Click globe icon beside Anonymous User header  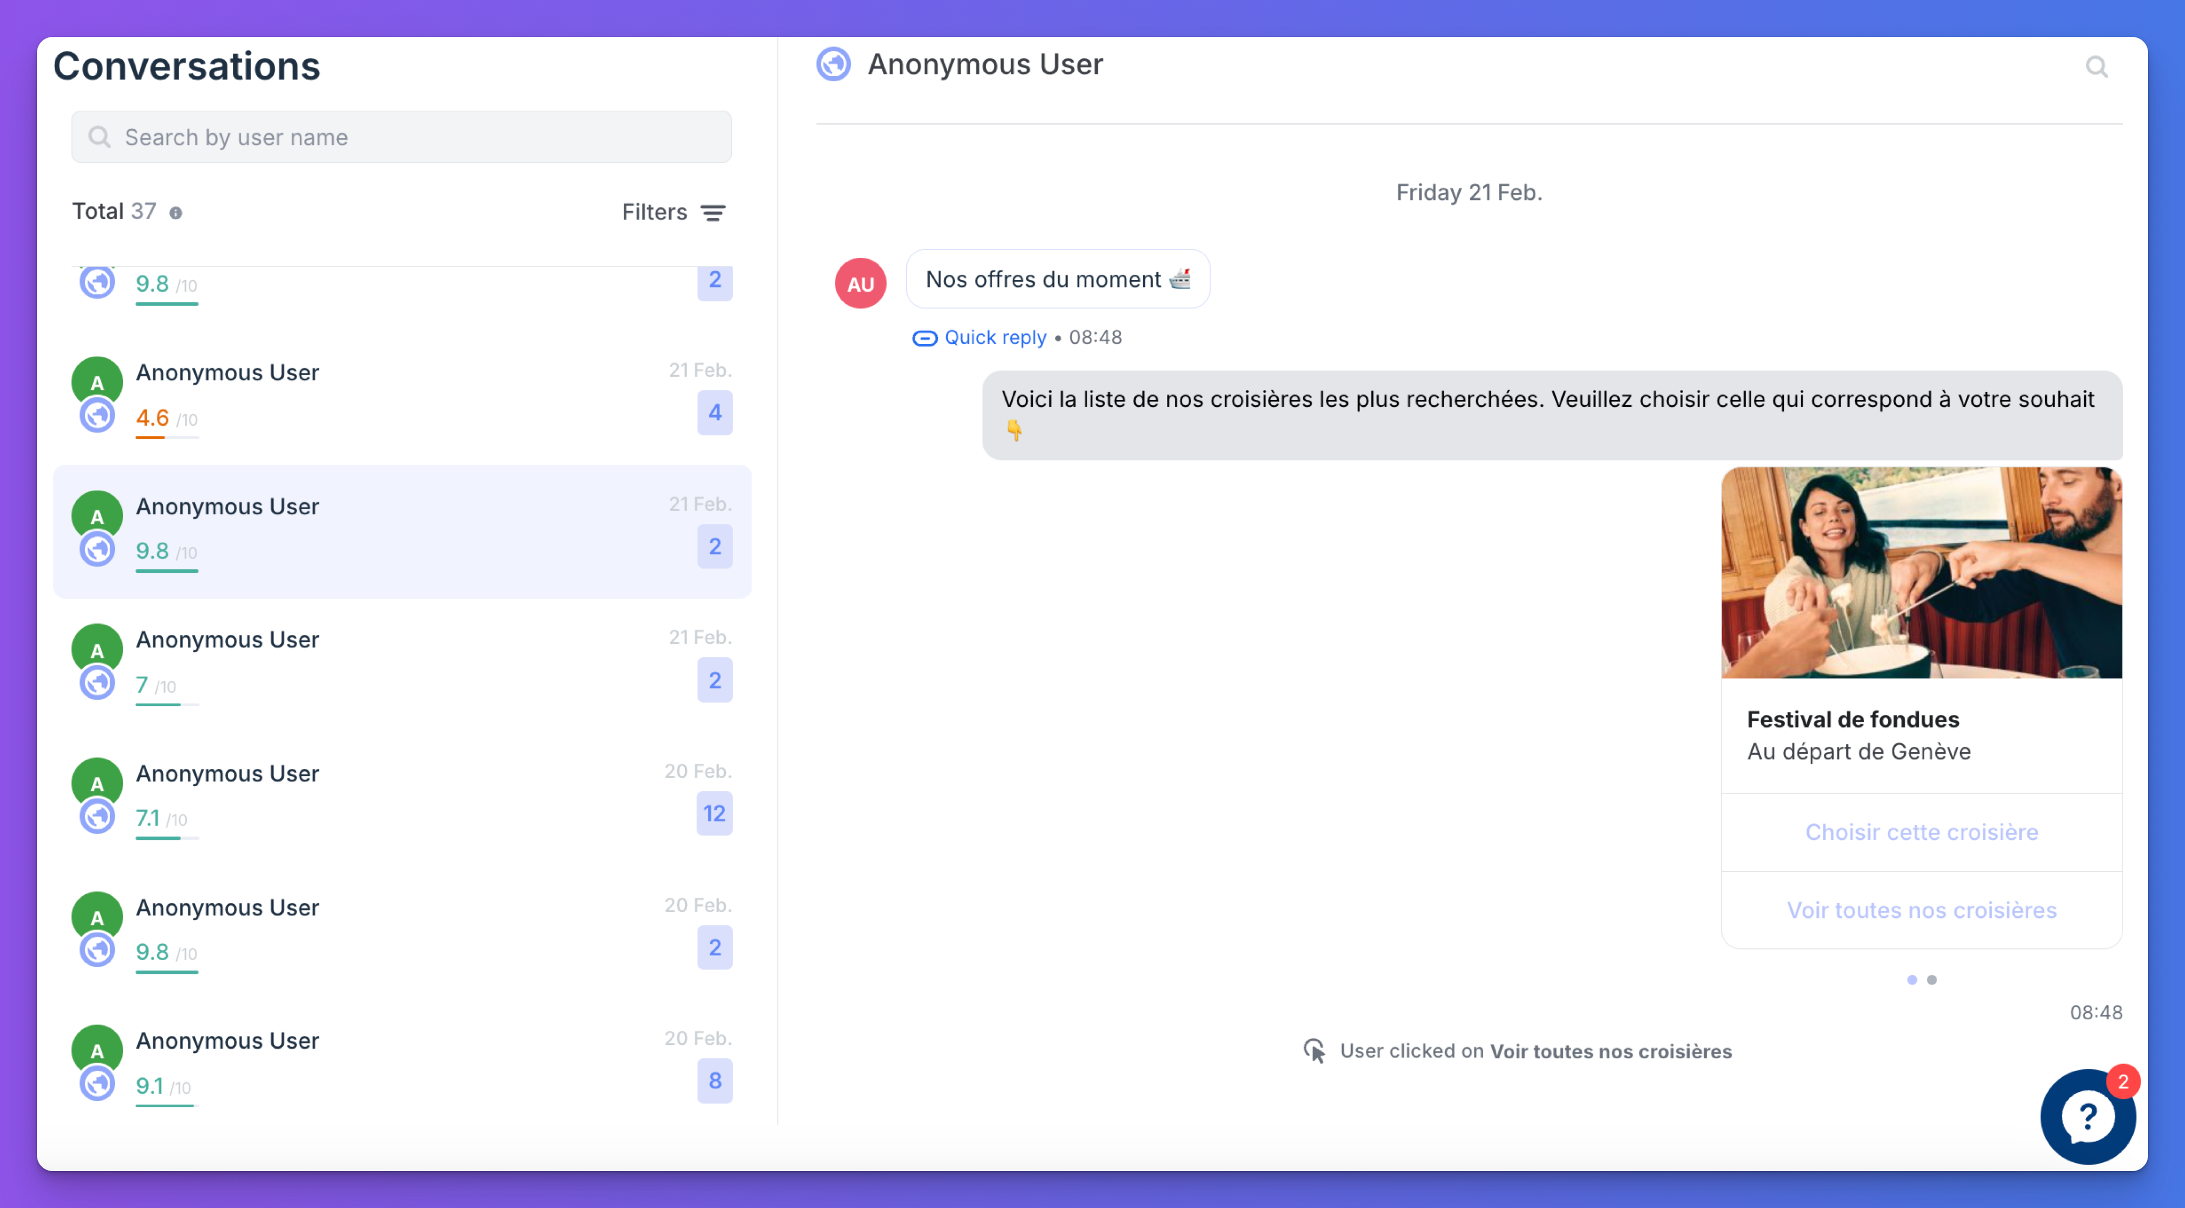(x=833, y=64)
